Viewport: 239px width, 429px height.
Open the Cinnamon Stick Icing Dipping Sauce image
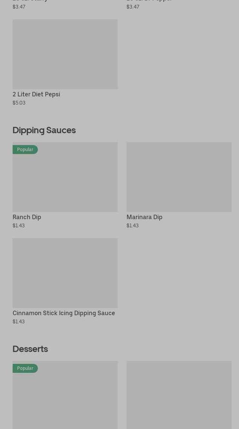[x=65, y=273]
